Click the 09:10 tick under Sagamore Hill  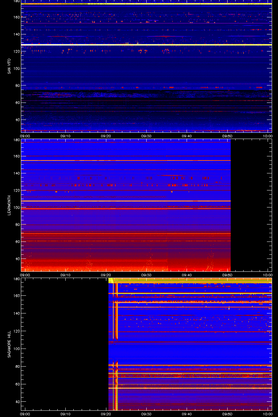point(66,414)
